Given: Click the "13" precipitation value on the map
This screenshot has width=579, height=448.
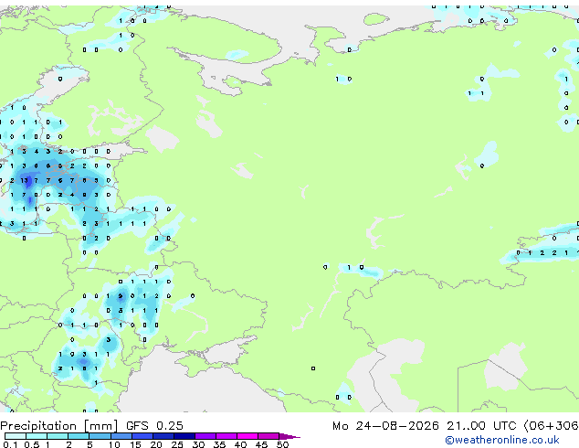Looking at the screenshot, I should 24,180.
